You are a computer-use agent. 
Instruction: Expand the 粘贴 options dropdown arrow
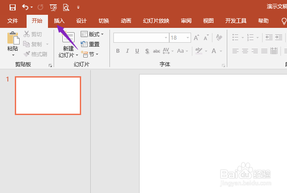point(13,55)
